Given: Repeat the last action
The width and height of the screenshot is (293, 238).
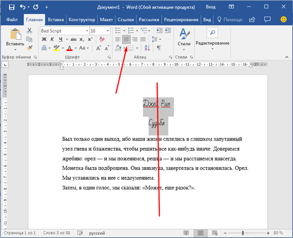Looking at the screenshot, I should [x=36, y=7].
